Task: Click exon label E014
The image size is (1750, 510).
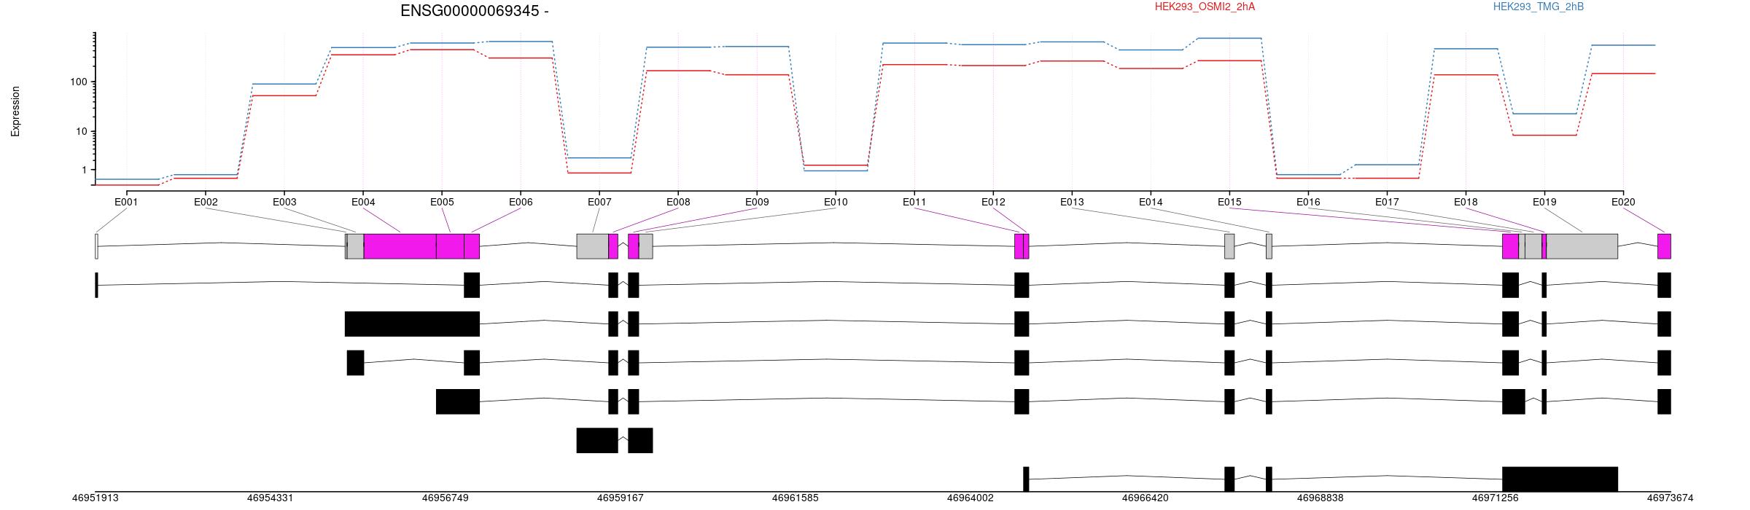Action: coord(1151,202)
